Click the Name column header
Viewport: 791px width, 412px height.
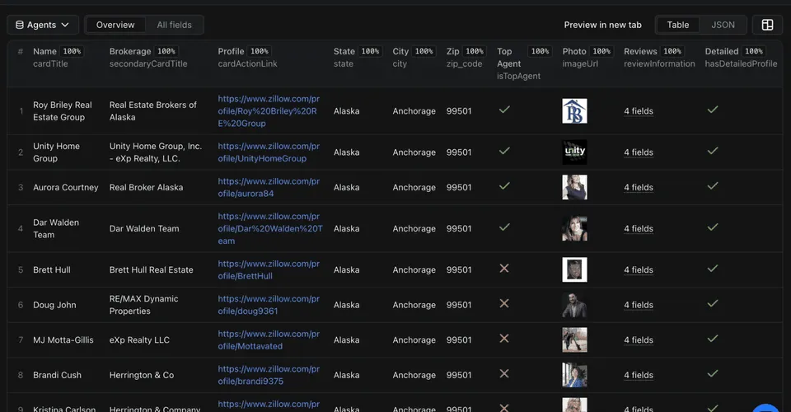[58, 58]
